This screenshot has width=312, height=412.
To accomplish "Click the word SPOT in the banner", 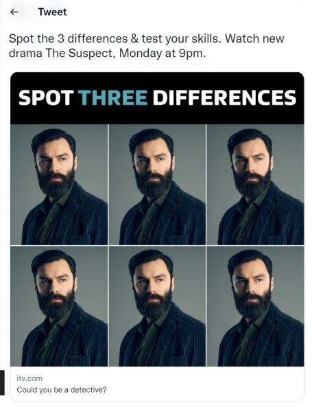I will [46, 98].
